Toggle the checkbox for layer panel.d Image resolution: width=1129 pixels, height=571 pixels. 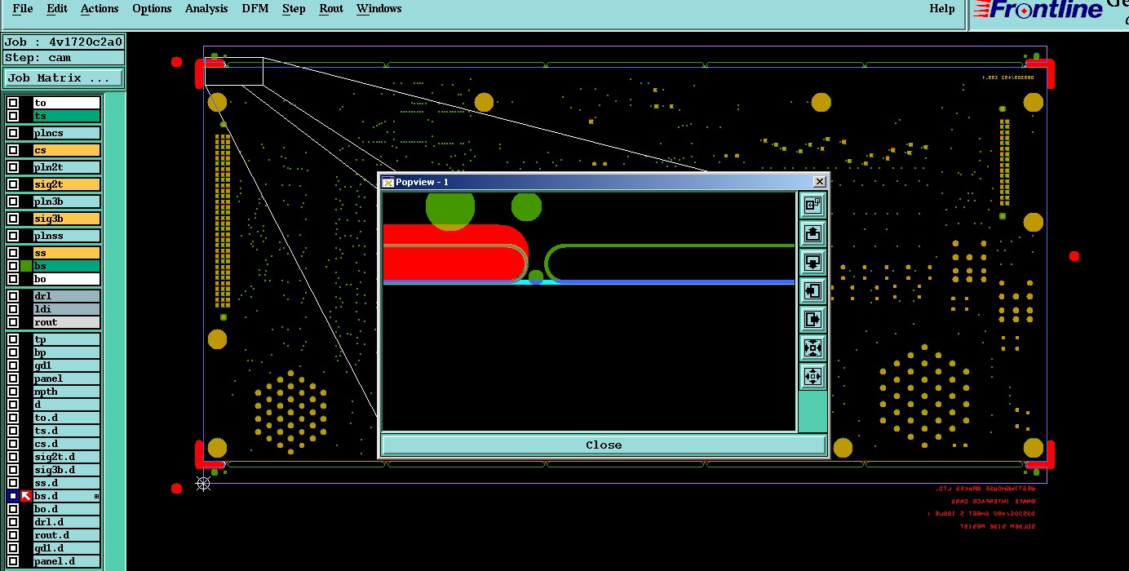tap(13, 561)
